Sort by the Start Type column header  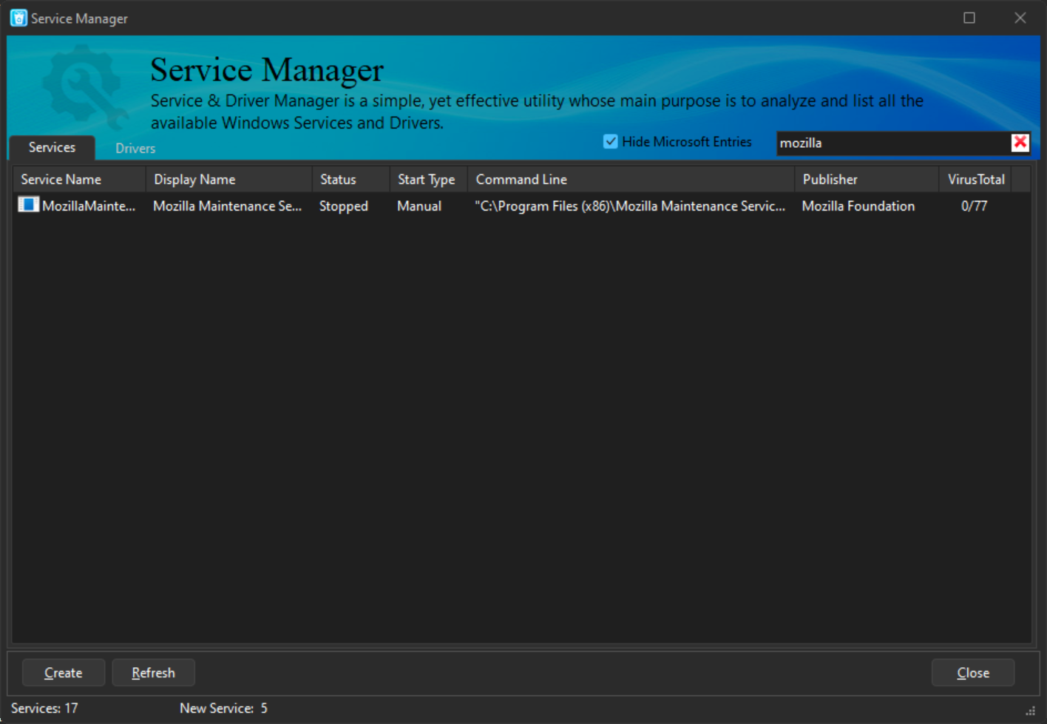429,180
